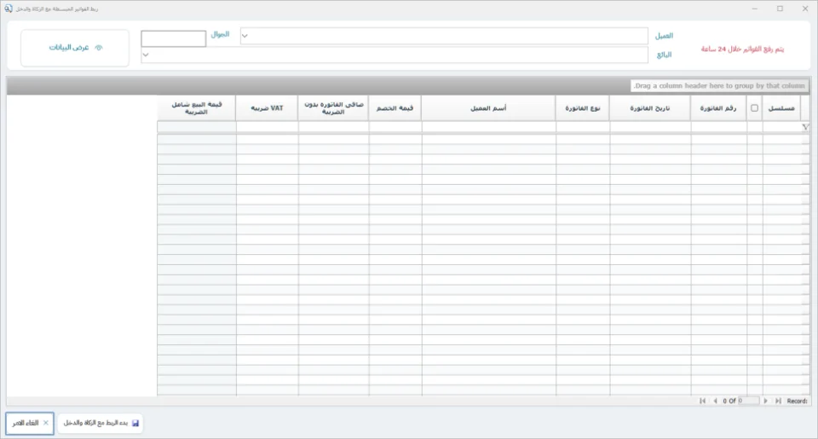This screenshot has height=439, width=818.
Task: Sort by أسم العميل column header
Action: click(x=488, y=108)
